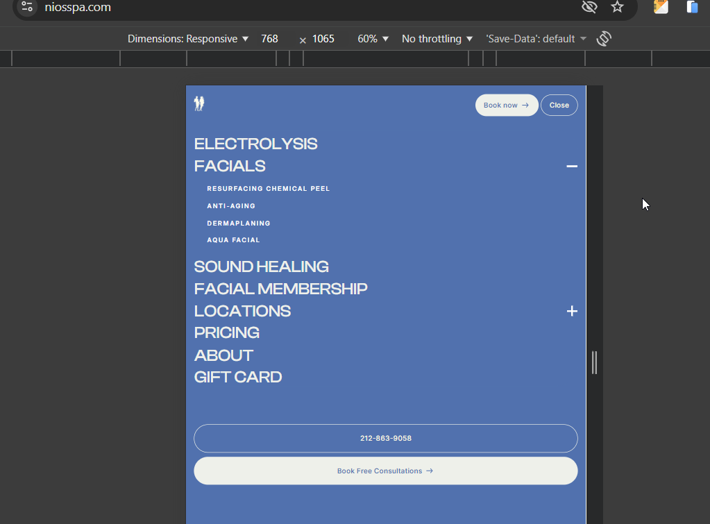Bookmark page with the star icon
The height and width of the screenshot is (524, 710).
[617, 7]
